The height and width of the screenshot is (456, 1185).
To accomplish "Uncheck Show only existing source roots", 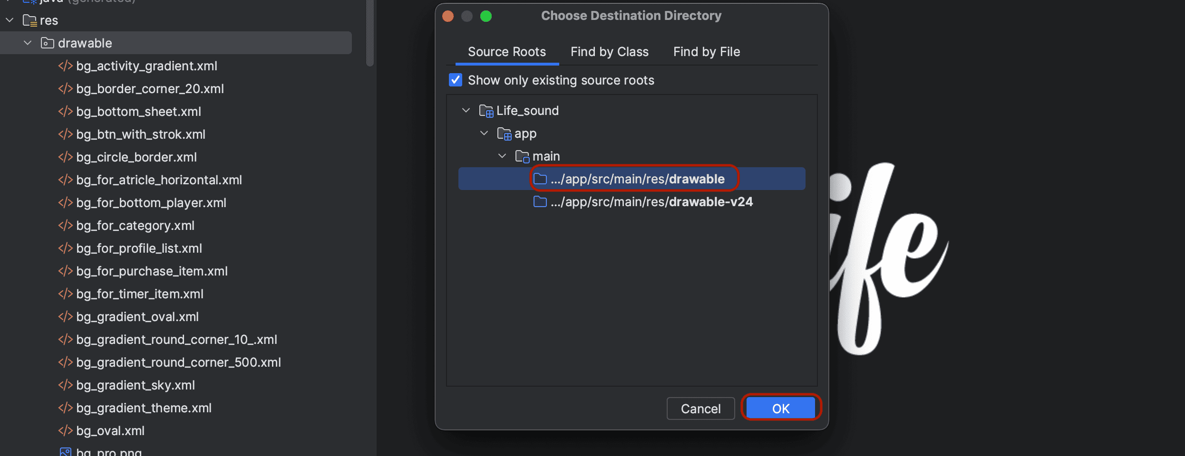I will [x=456, y=80].
